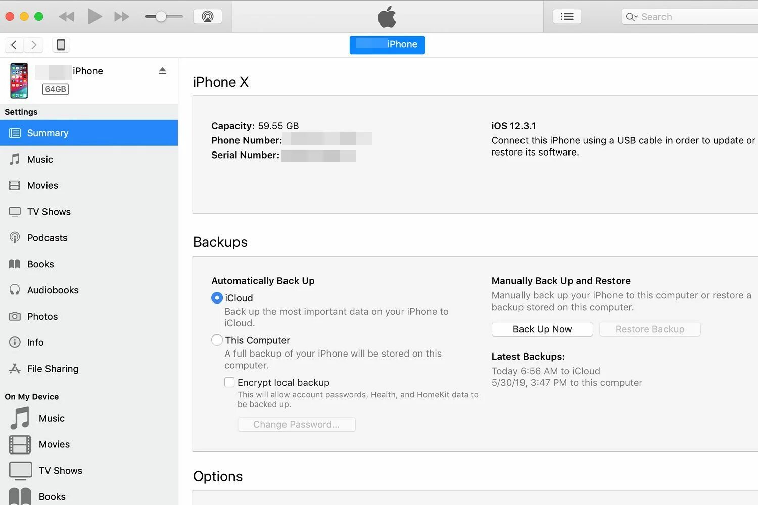Select This Computer backup option
This screenshot has height=505, width=758.
[217, 340]
